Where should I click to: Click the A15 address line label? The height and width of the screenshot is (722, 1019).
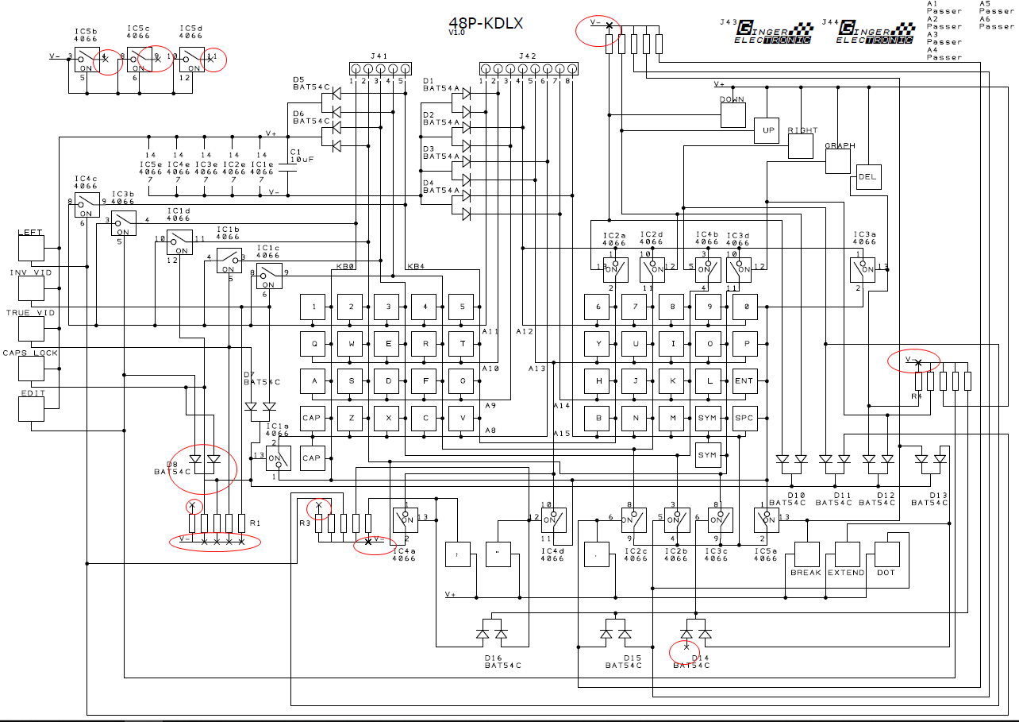[561, 434]
